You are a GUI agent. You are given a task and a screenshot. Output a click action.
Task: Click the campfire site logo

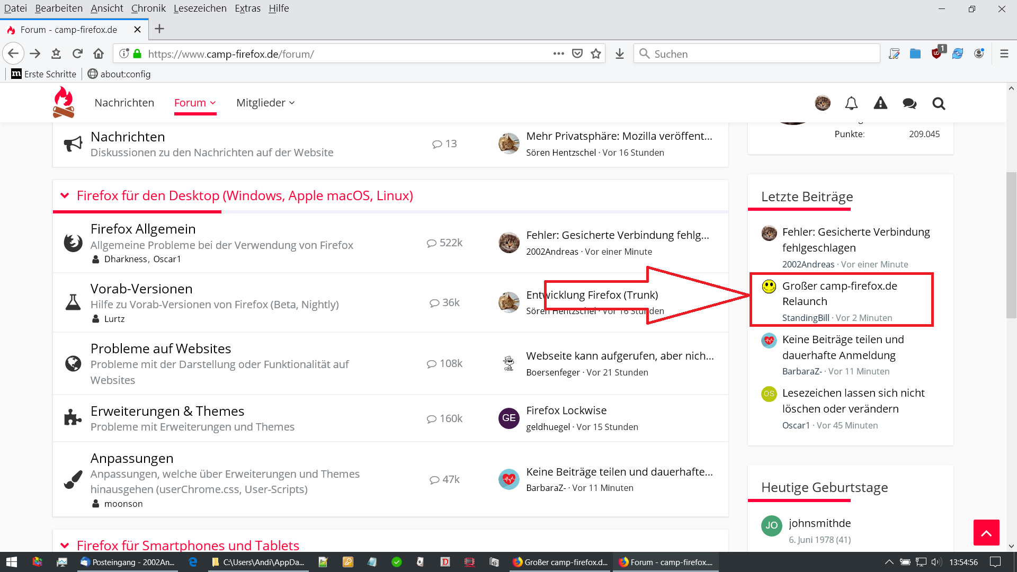tap(64, 102)
